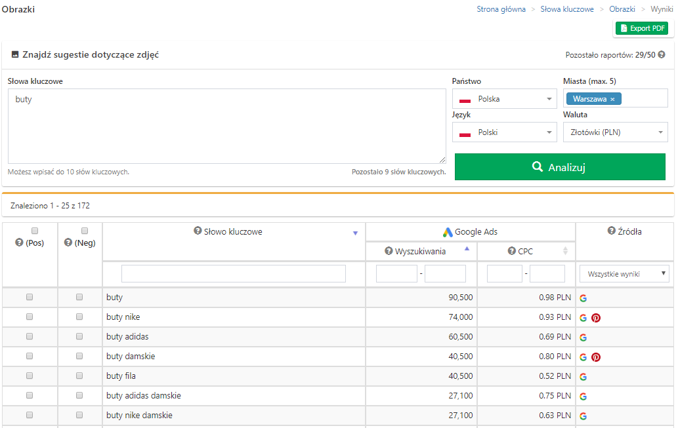Click help icon next to Pozostało raportów
Image resolution: width=678 pixels, height=428 pixels.
click(x=662, y=55)
